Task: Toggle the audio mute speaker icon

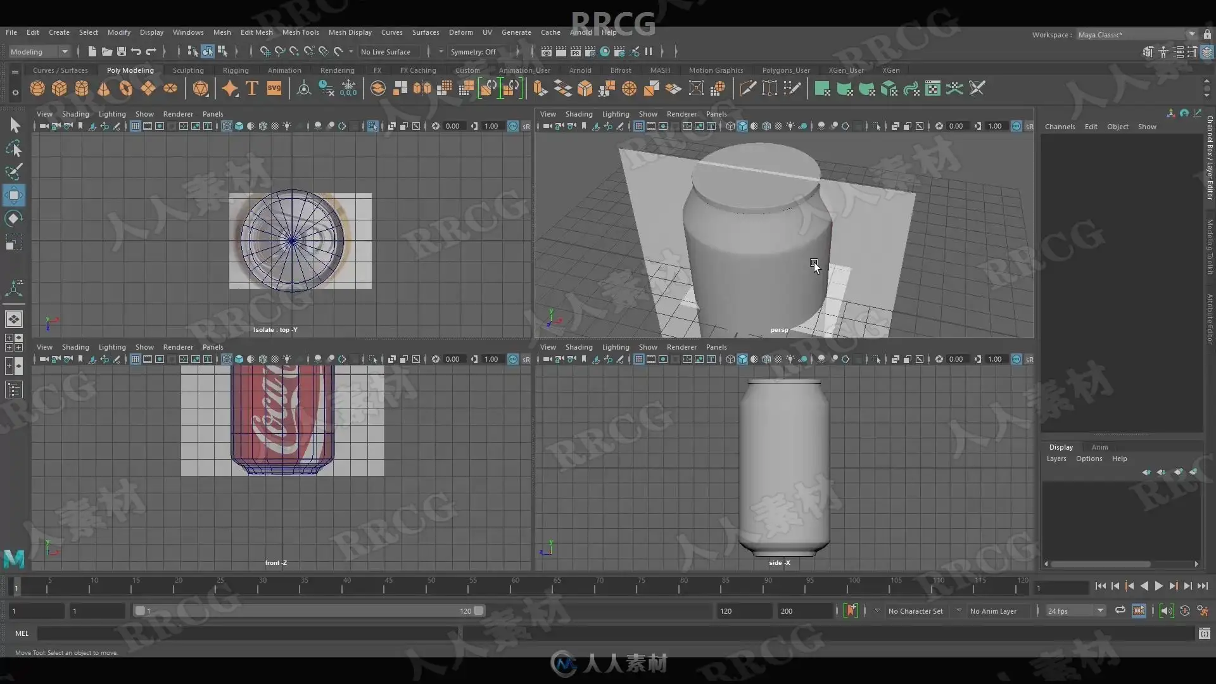Action: point(1166,611)
